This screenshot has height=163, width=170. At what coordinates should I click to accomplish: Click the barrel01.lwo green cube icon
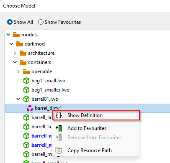click(26, 99)
